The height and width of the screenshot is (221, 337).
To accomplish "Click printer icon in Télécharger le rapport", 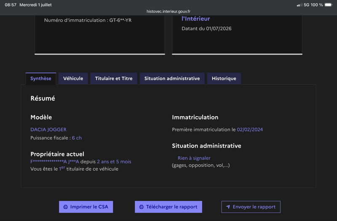I will [142, 207].
